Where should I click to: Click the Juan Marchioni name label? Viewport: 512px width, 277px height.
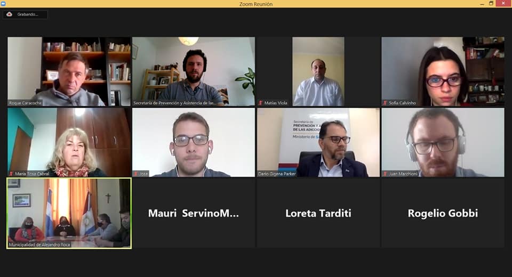coord(403,174)
